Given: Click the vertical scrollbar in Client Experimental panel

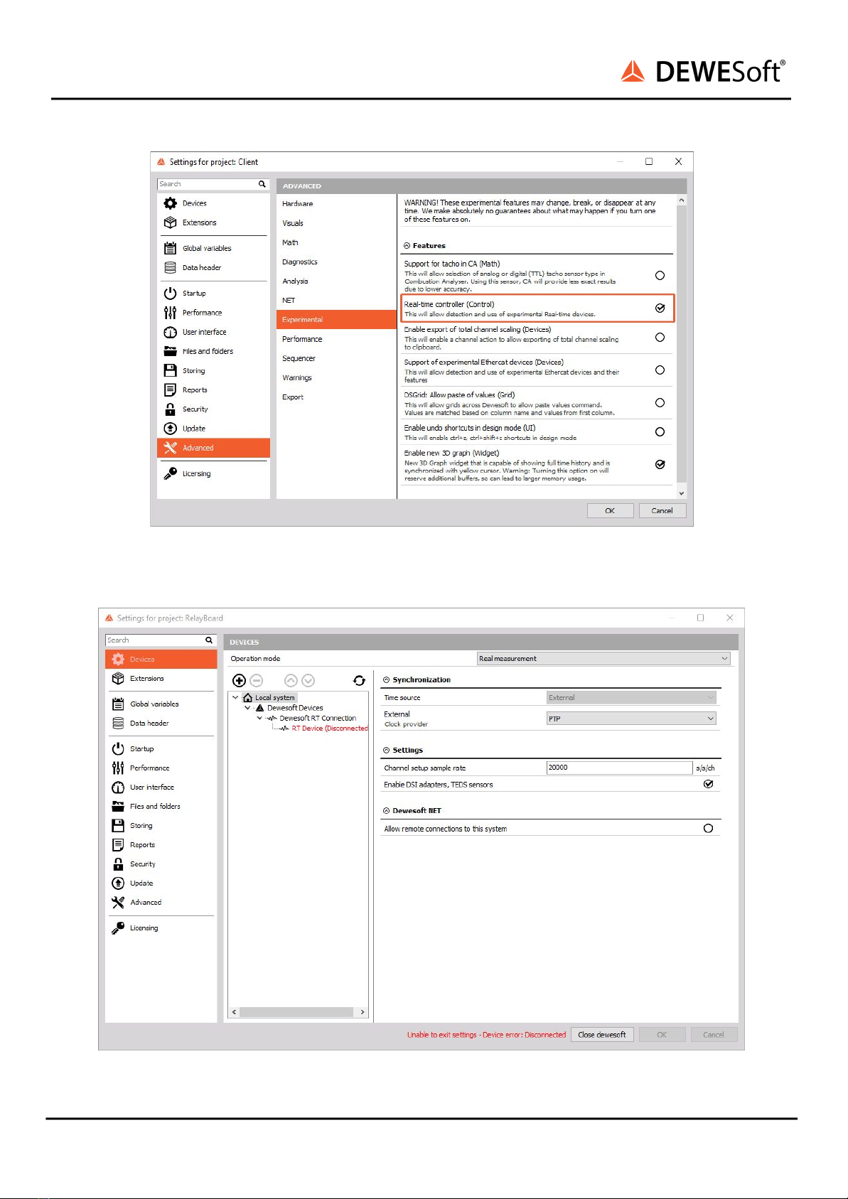Looking at the screenshot, I should tap(682, 343).
